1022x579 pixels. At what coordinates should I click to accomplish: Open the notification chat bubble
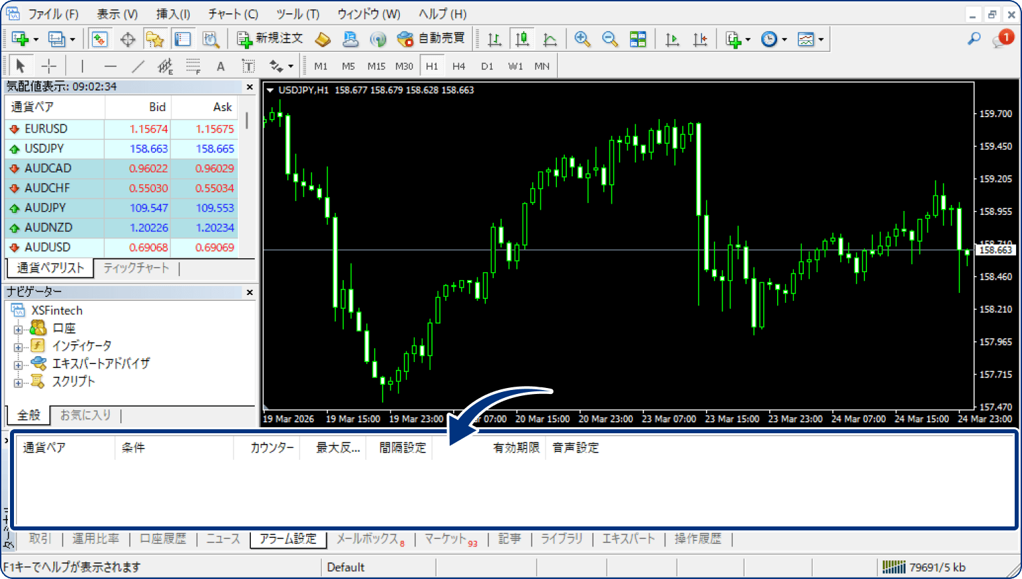[1002, 39]
